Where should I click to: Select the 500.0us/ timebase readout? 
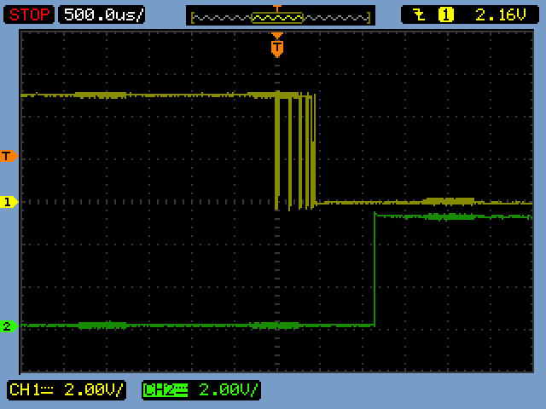[x=102, y=14]
